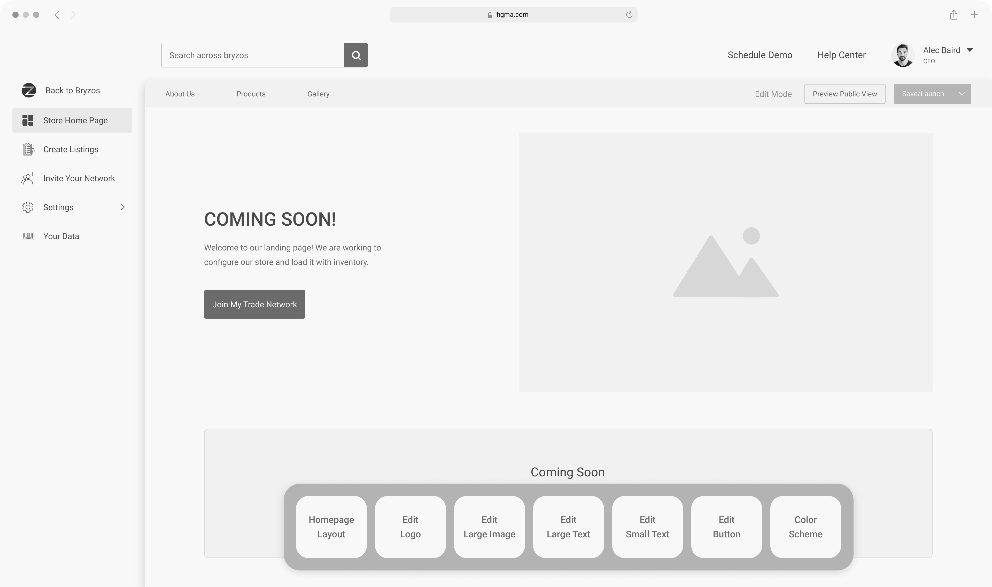Click the image placeholder picture

726,262
